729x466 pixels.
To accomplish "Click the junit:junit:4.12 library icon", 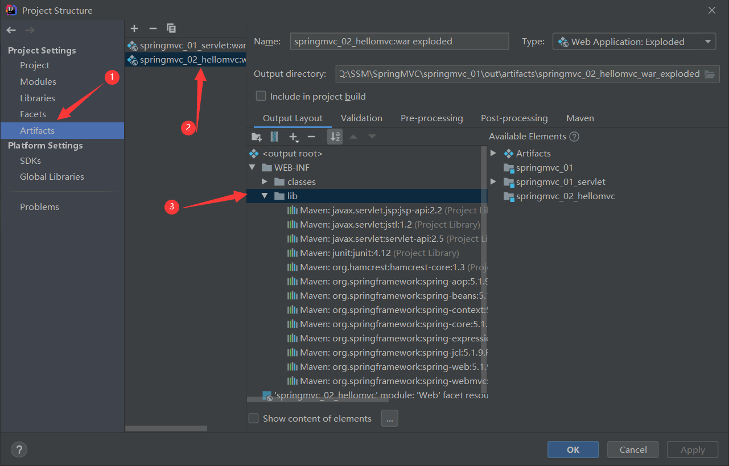I will pos(293,253).
